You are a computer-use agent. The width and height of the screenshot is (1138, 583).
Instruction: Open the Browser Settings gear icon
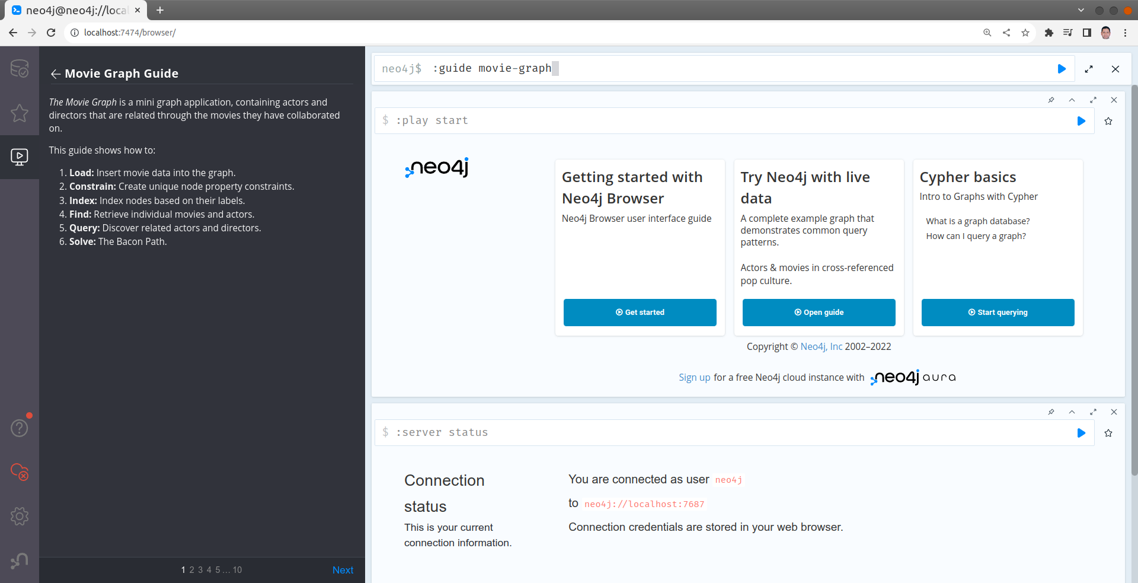click(20, 516)
